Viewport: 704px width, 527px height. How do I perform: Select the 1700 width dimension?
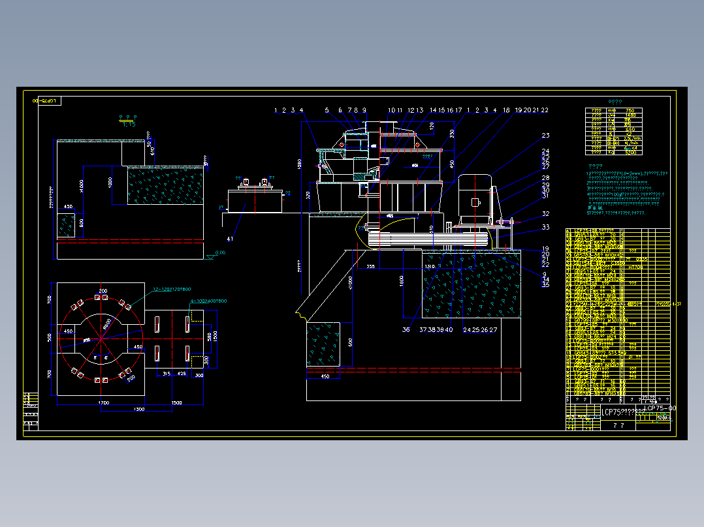(104, 402)
